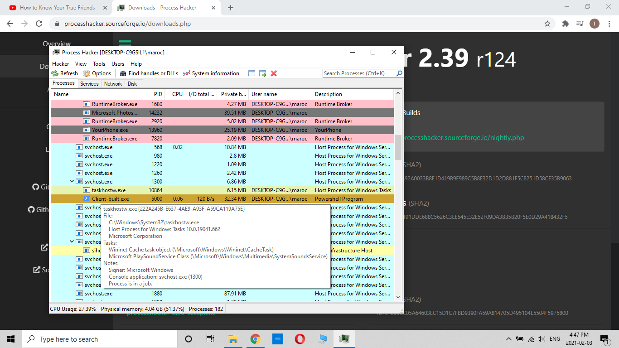Open Opera browser from taskbar
The height and width of the screenshot is (348, 619).
(x=300, y=339)
